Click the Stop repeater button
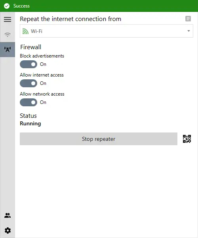Screen dimensions: 198x238 pos(99,139)
